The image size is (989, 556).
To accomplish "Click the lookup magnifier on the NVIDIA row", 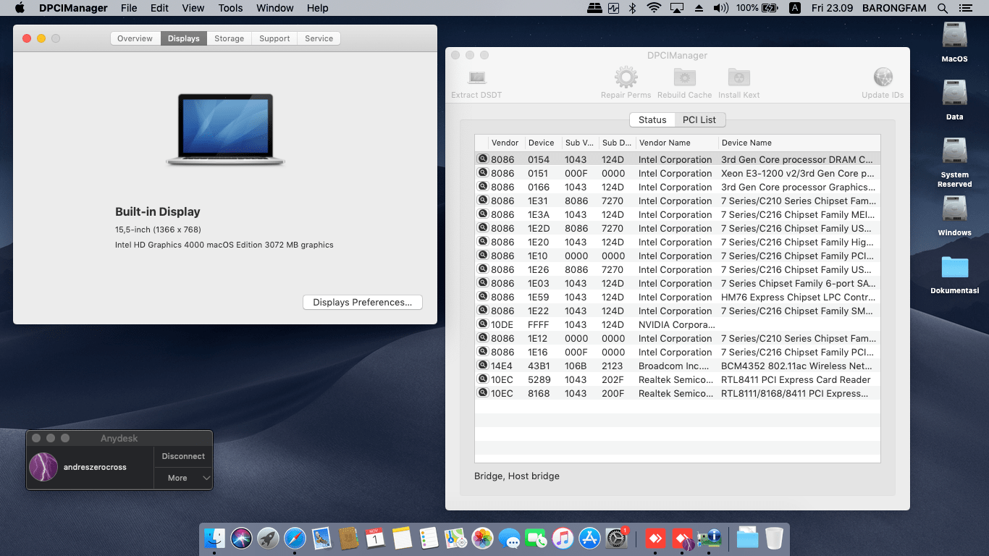I will pos(483,324).
